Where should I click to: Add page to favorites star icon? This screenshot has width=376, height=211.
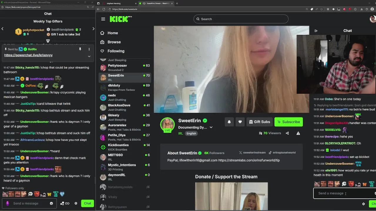322,9
